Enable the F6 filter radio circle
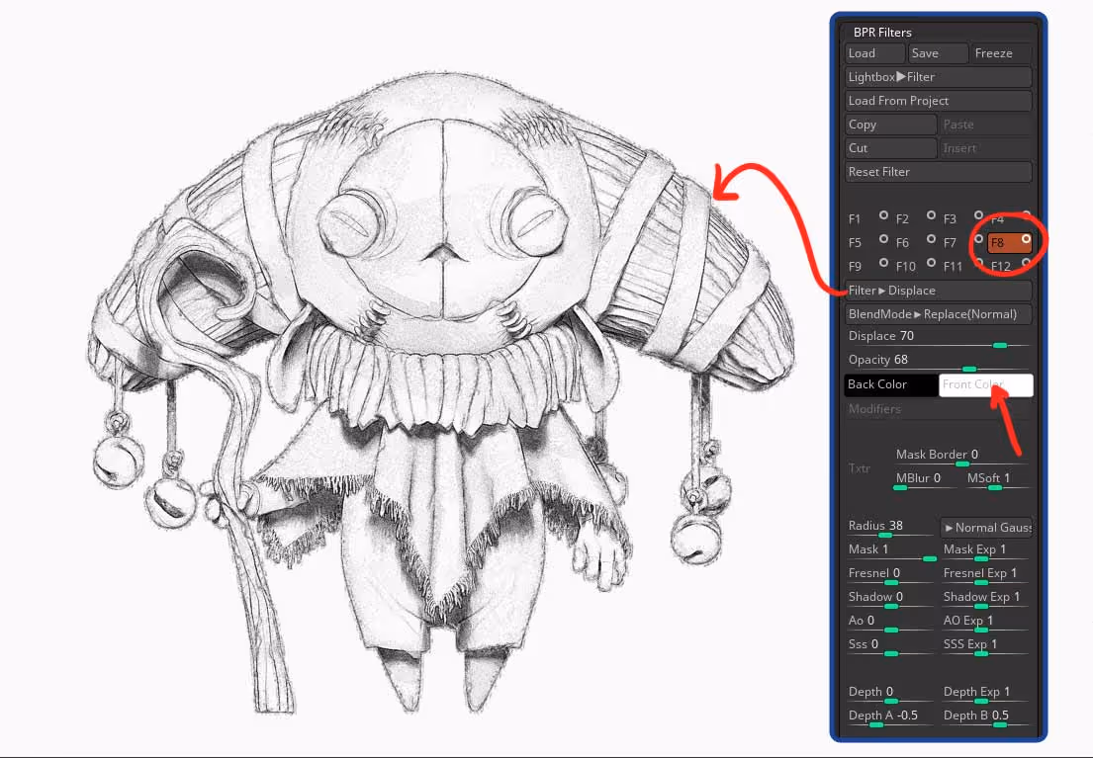Viewport: 1093px width, 758px height. [931, 239]
